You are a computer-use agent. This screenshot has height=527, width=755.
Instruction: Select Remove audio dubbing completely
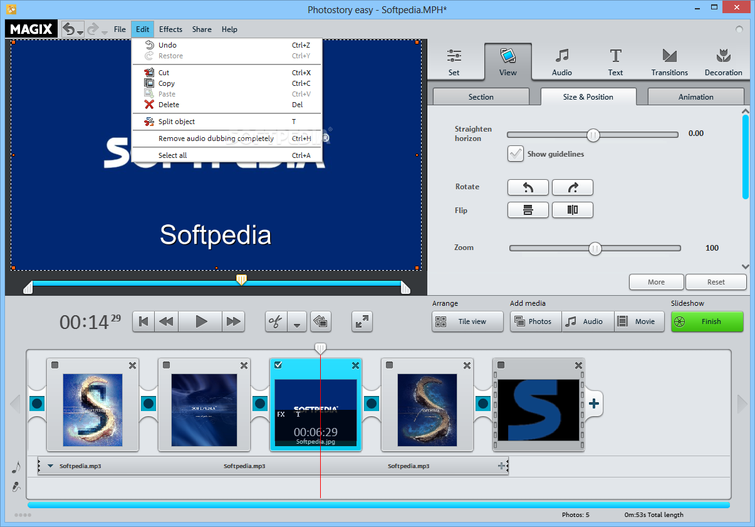227,138
